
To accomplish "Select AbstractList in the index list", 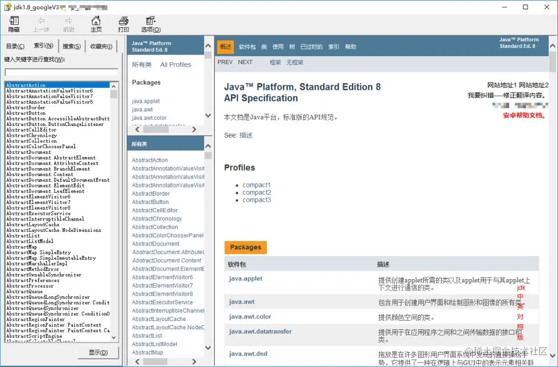I will (23, 235).
